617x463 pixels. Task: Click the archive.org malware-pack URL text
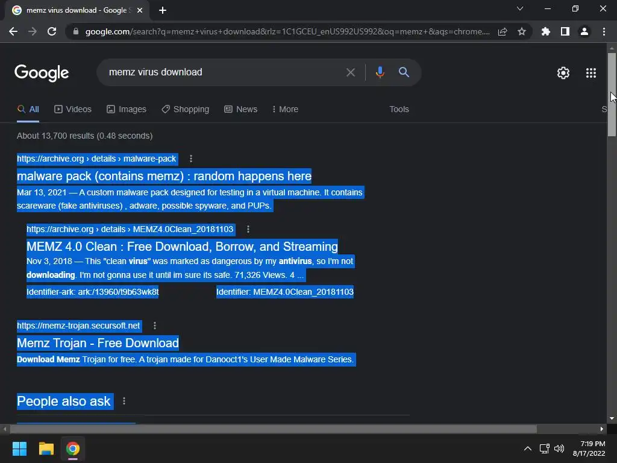[96, 159]
